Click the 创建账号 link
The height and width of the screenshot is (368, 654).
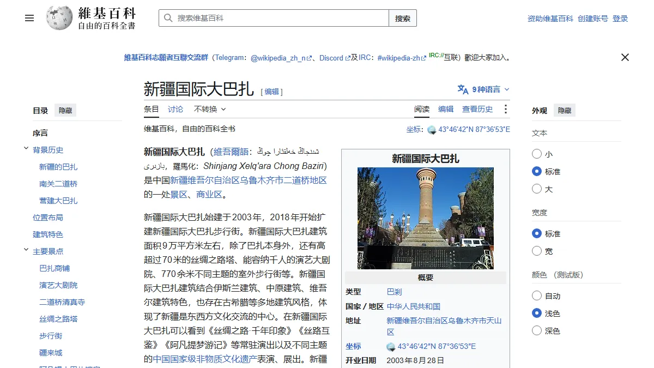pyautogui.click(x=593, y=19)
